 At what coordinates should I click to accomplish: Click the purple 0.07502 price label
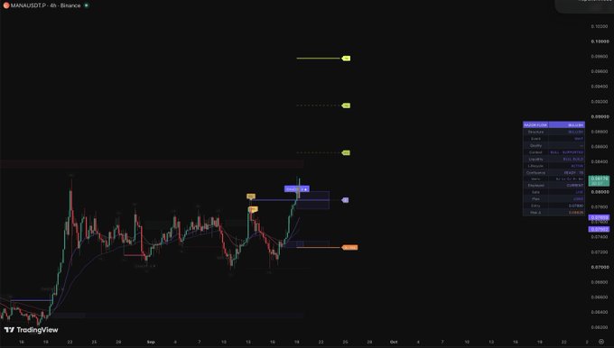pyautogui.click(x=599, y=229)
